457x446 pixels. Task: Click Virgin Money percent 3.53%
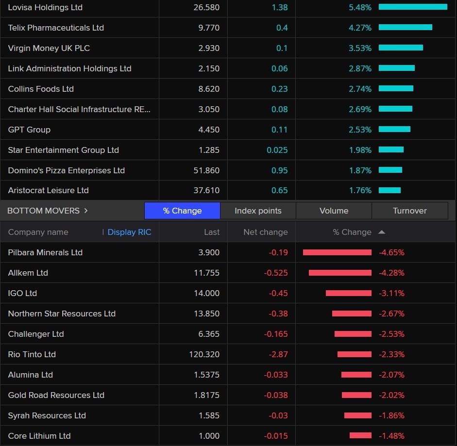[360, 48]
